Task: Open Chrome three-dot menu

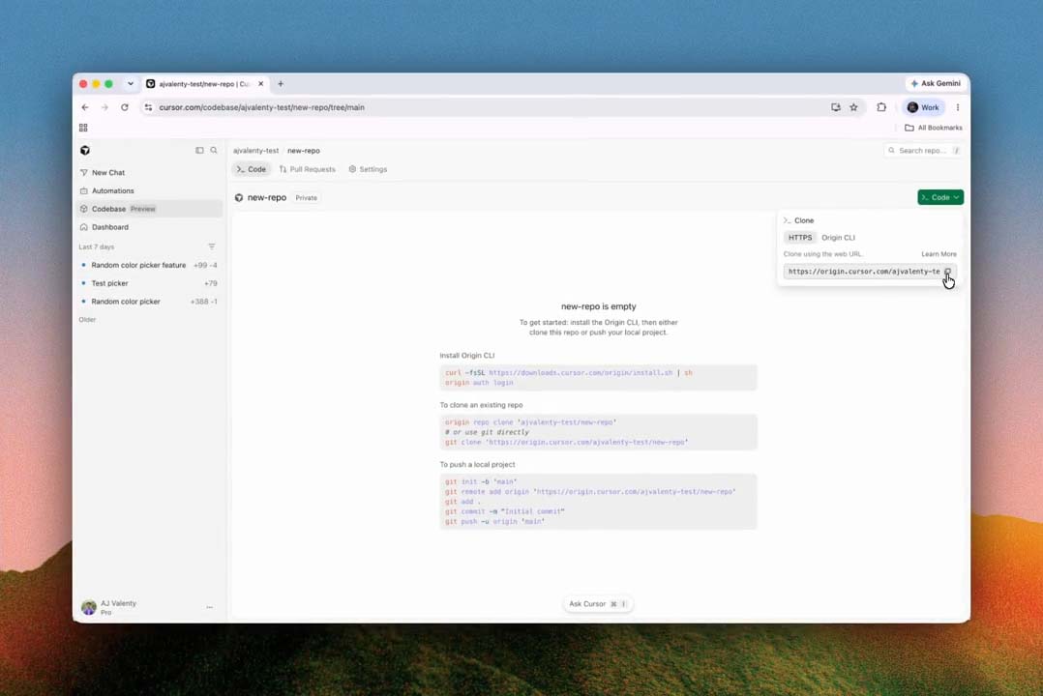Action: tap(958, 107)
